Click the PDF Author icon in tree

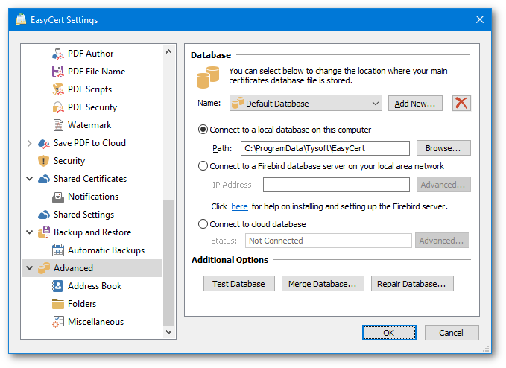coord(58,54)
